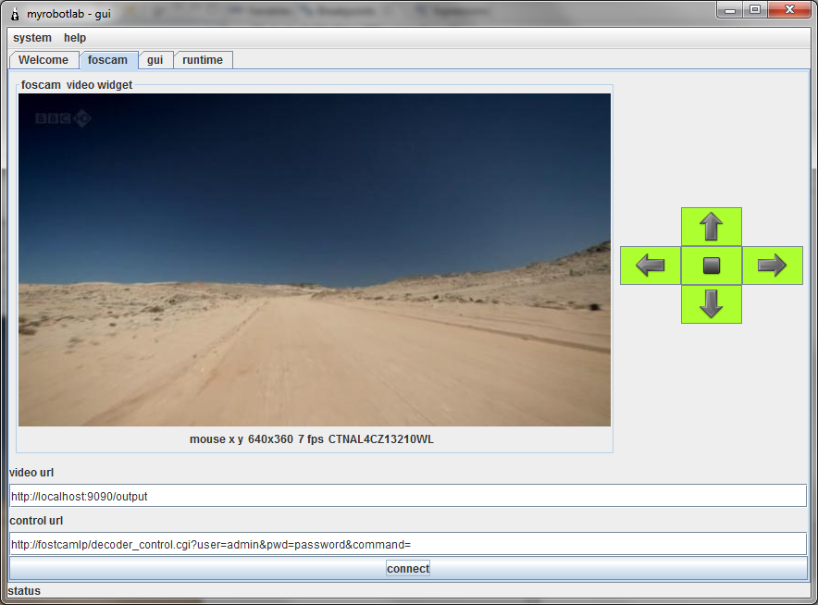The image size is (818, 605).
Task: Switch to the Welcome tab
Action: [43, 60]
